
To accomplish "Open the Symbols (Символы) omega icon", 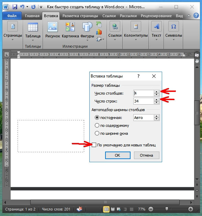I will 173,26.
